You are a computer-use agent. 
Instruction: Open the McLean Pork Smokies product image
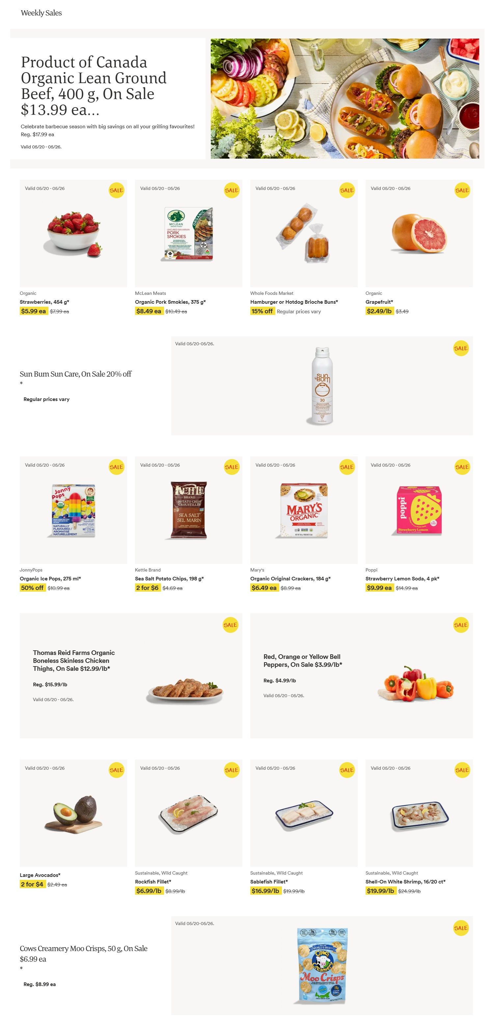[189, 234]
